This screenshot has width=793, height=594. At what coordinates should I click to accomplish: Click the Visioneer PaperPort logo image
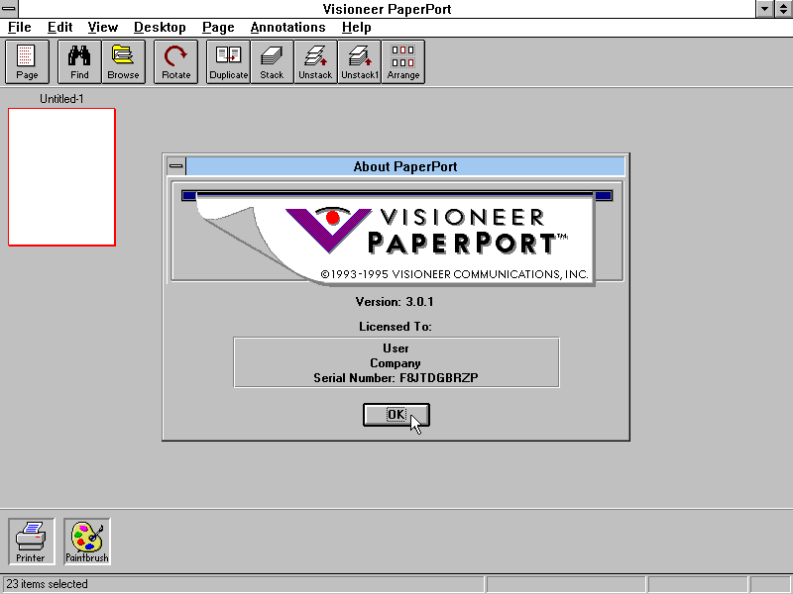pyautogui.click(x=397, y=236)
